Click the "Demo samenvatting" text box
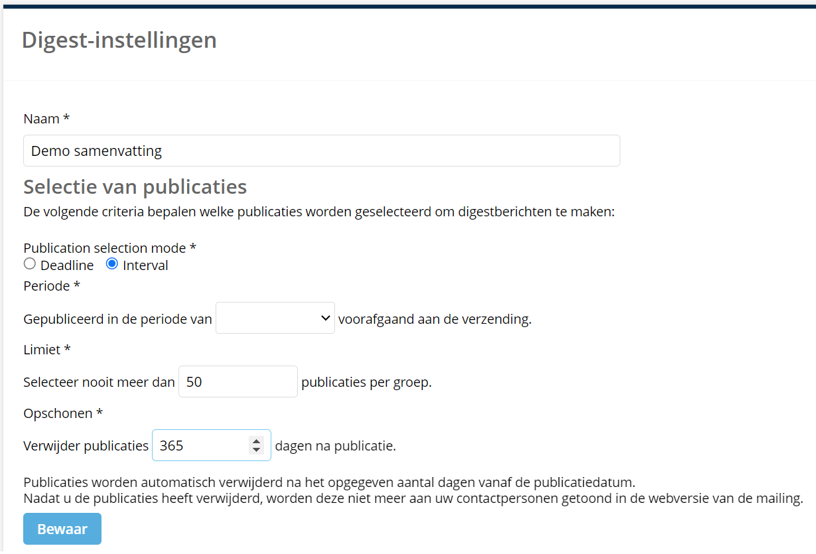This screenshot has width=816, height=554. pyautogui.click(x=321, y=151)
